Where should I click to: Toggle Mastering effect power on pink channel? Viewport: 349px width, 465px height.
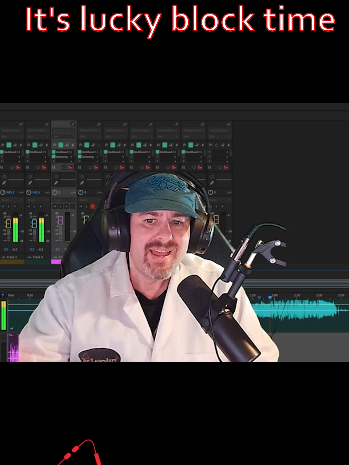[x=54, y=157]
